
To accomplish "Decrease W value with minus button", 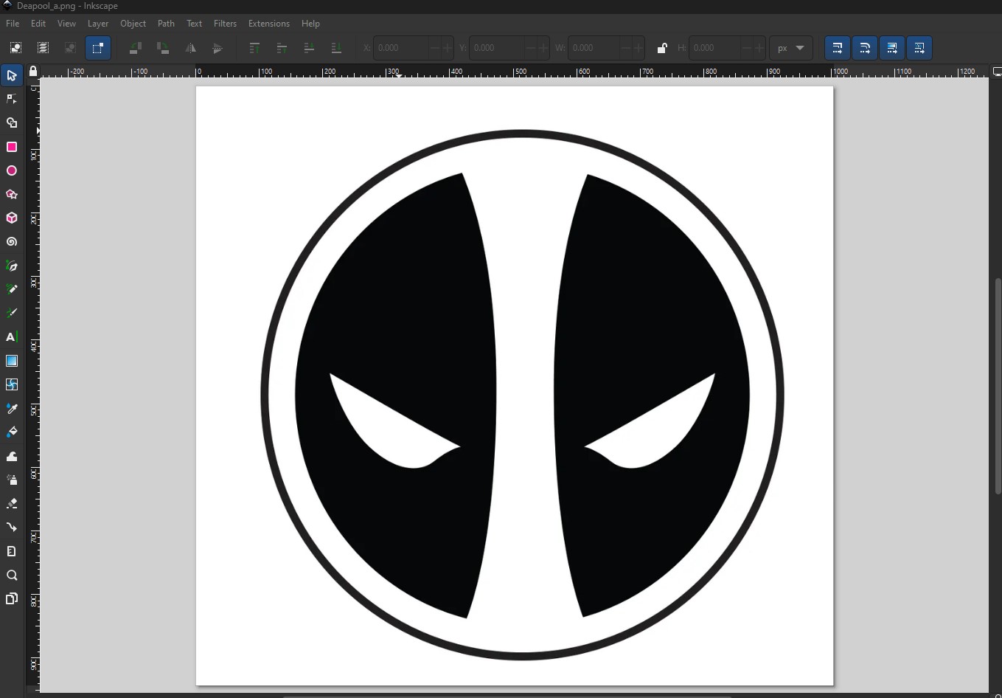I will point(626,48).
